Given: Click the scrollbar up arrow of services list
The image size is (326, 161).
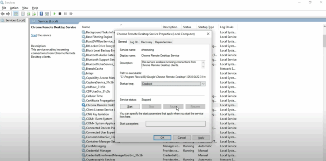Looking at the screenshot, I should coord(324,27).
